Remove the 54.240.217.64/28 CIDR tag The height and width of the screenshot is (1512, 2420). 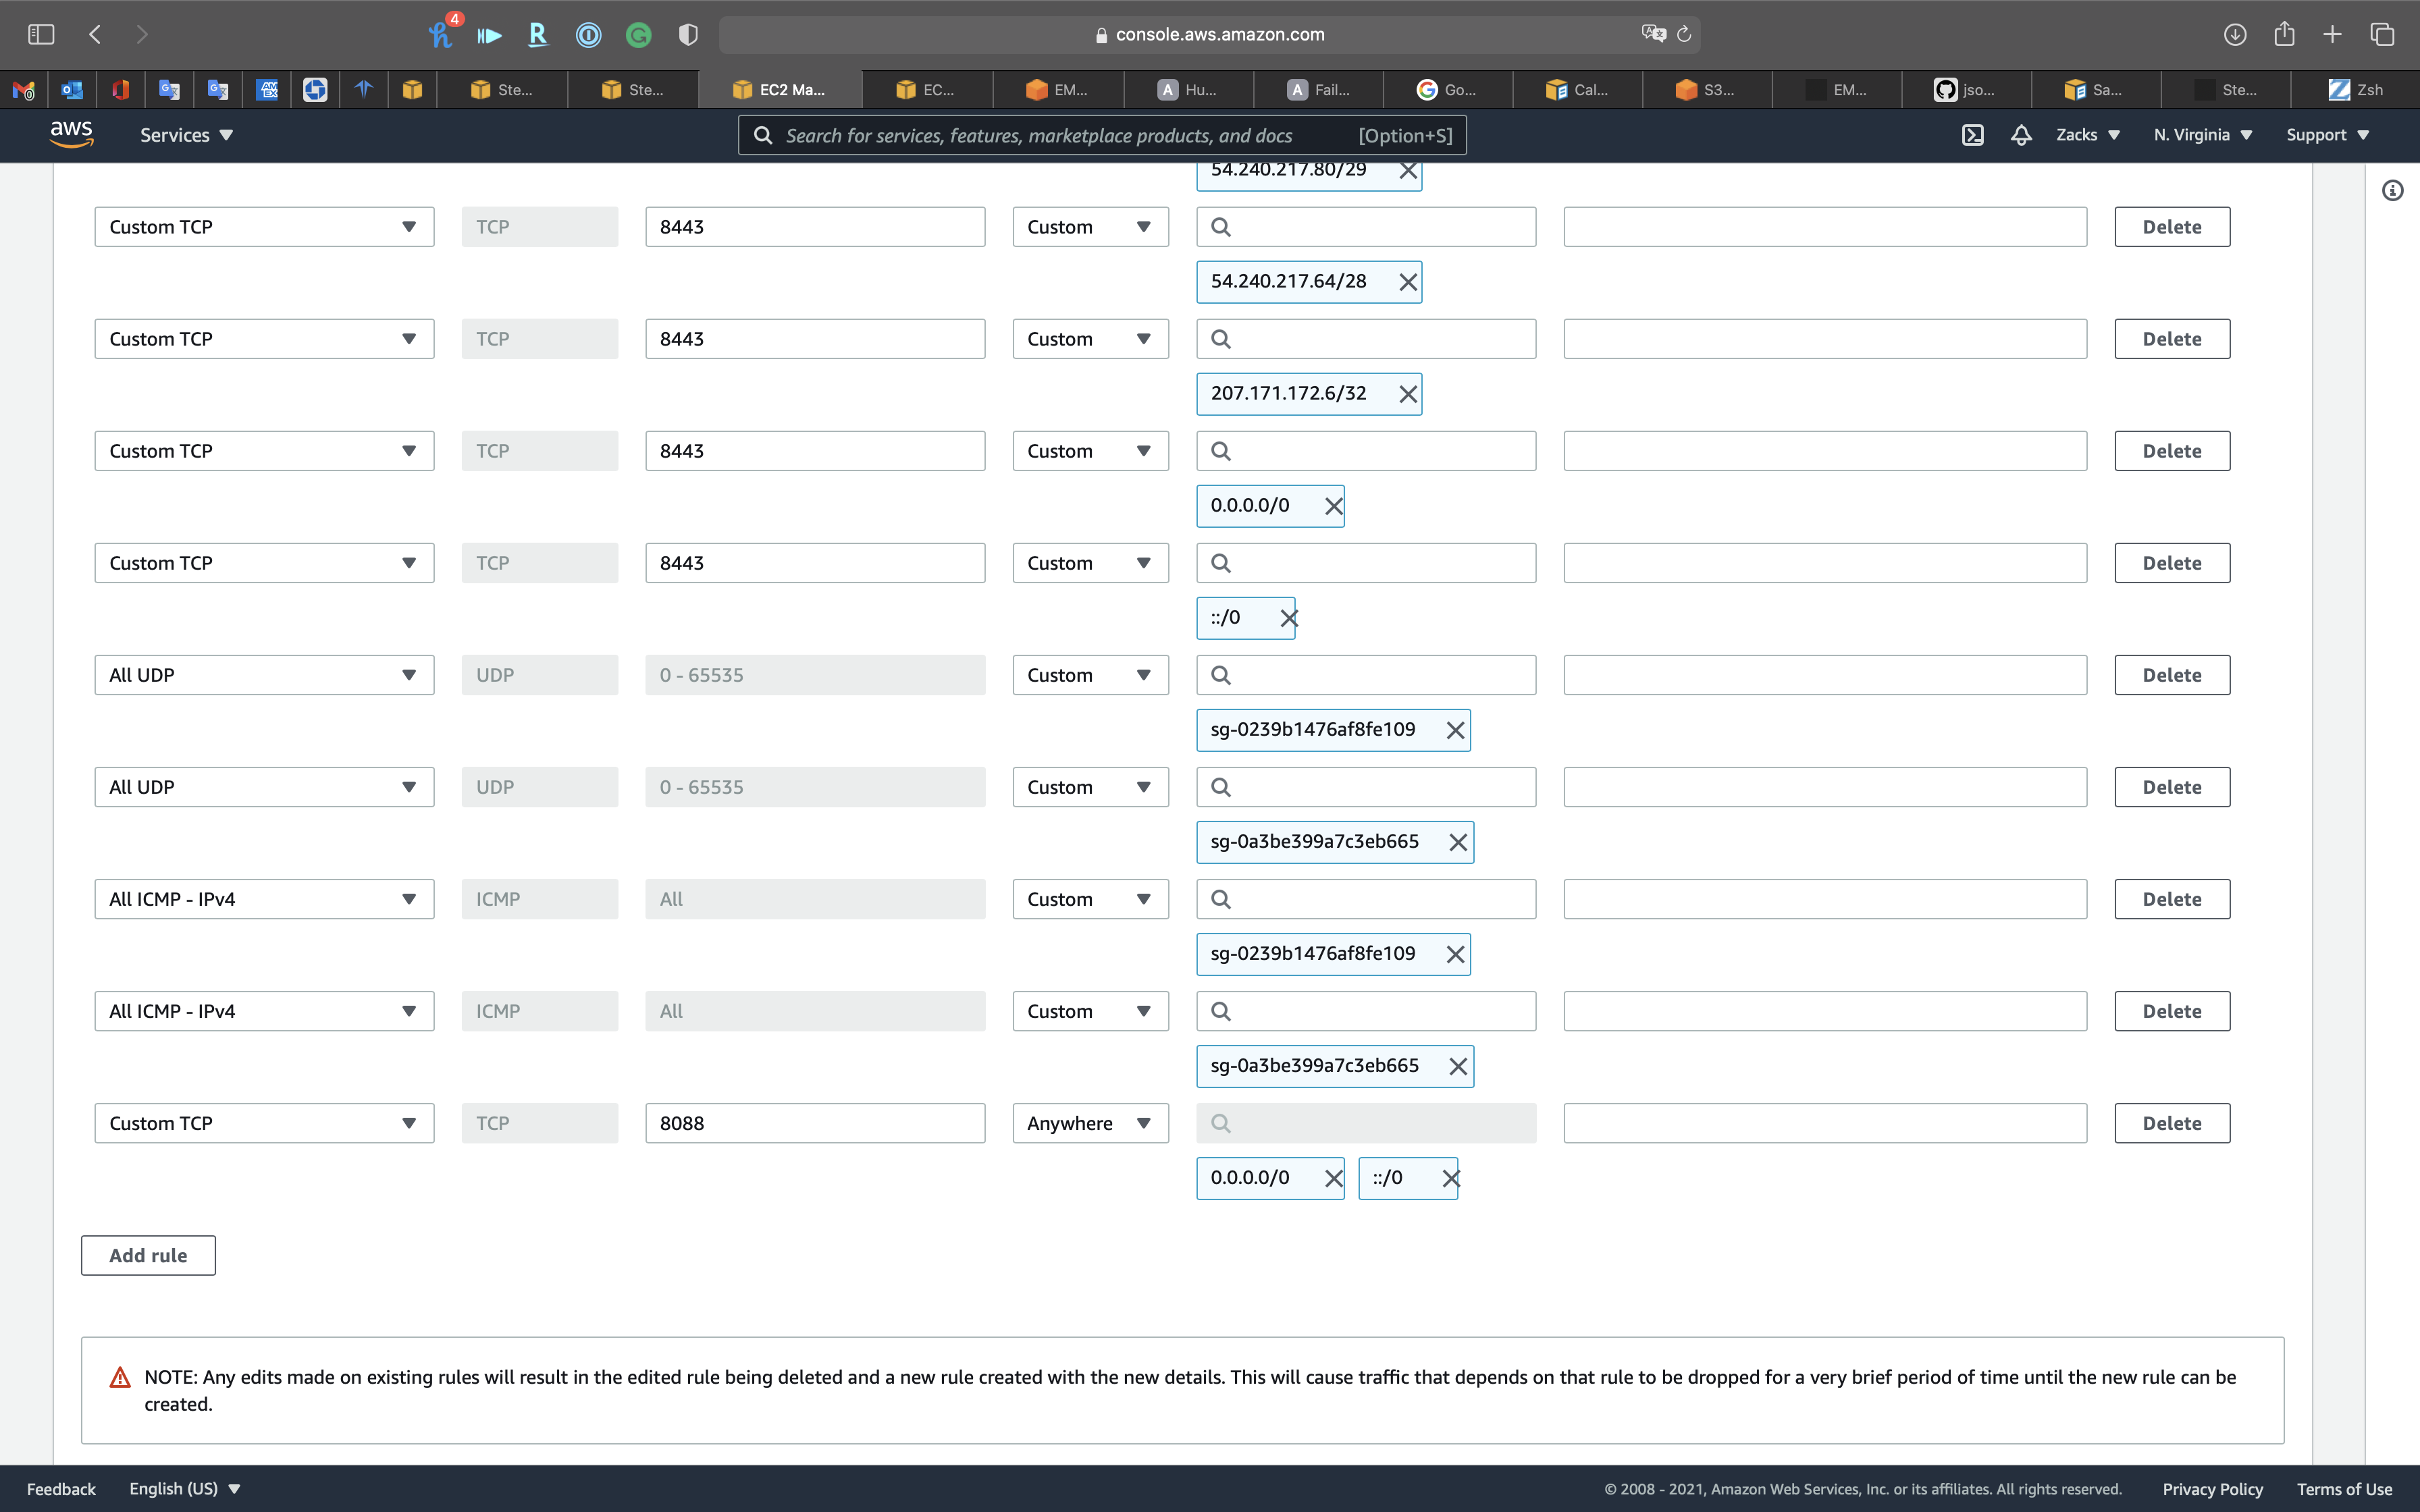[x=1408, y=282]
